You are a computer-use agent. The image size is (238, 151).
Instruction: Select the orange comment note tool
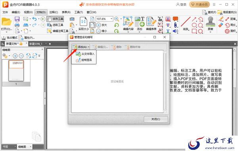coord(175,19)
